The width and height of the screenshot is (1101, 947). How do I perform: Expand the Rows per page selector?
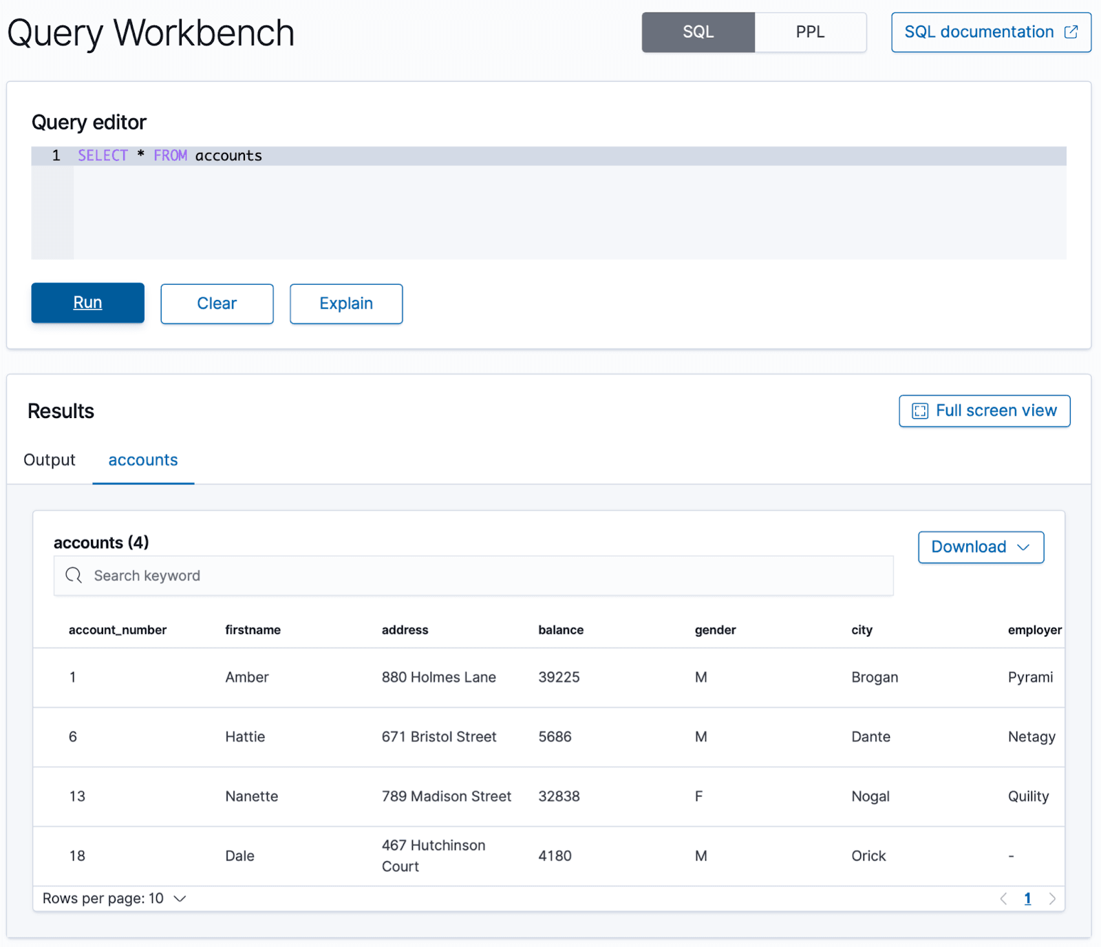114,898
